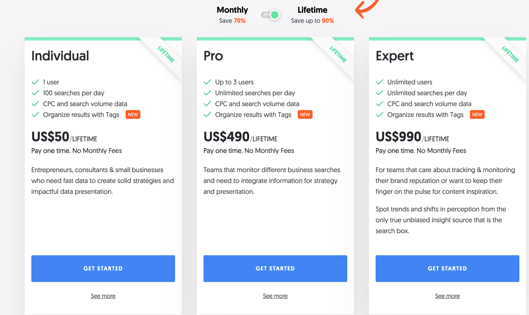This screenshot has height=315, width=529.
Task: Open See more under Pro plan
Action: click(x=275, y=296)
